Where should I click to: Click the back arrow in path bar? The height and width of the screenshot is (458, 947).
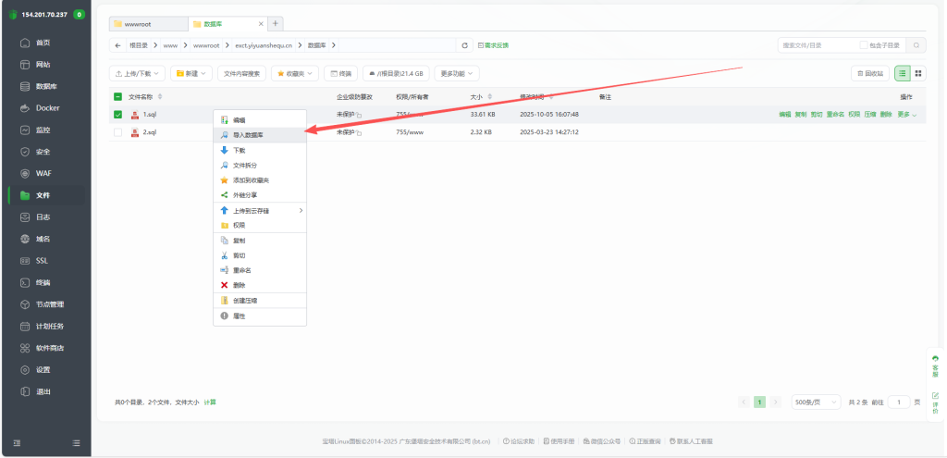pyautogui.click(x=117, y=44)
